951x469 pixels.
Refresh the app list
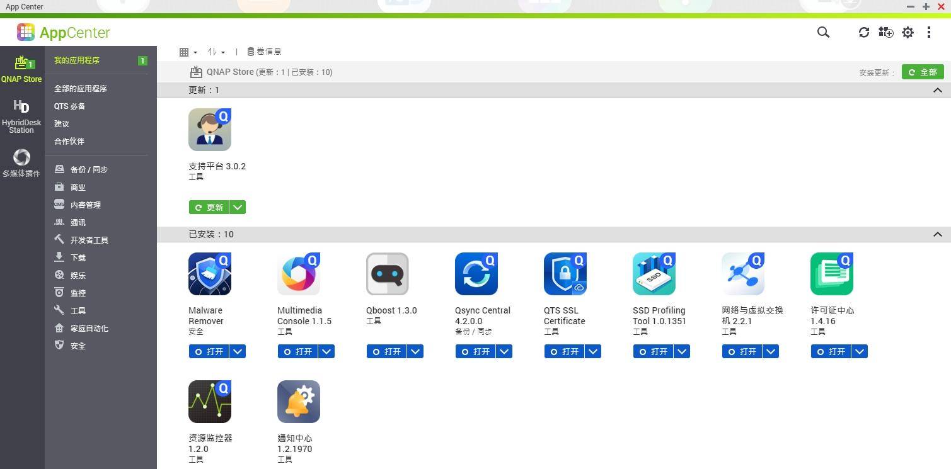click(864, 32)
